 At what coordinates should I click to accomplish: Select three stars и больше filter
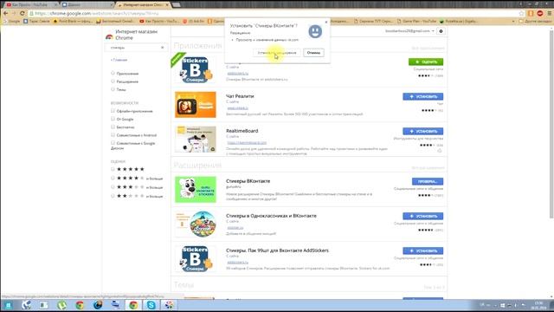pos(113,187)
